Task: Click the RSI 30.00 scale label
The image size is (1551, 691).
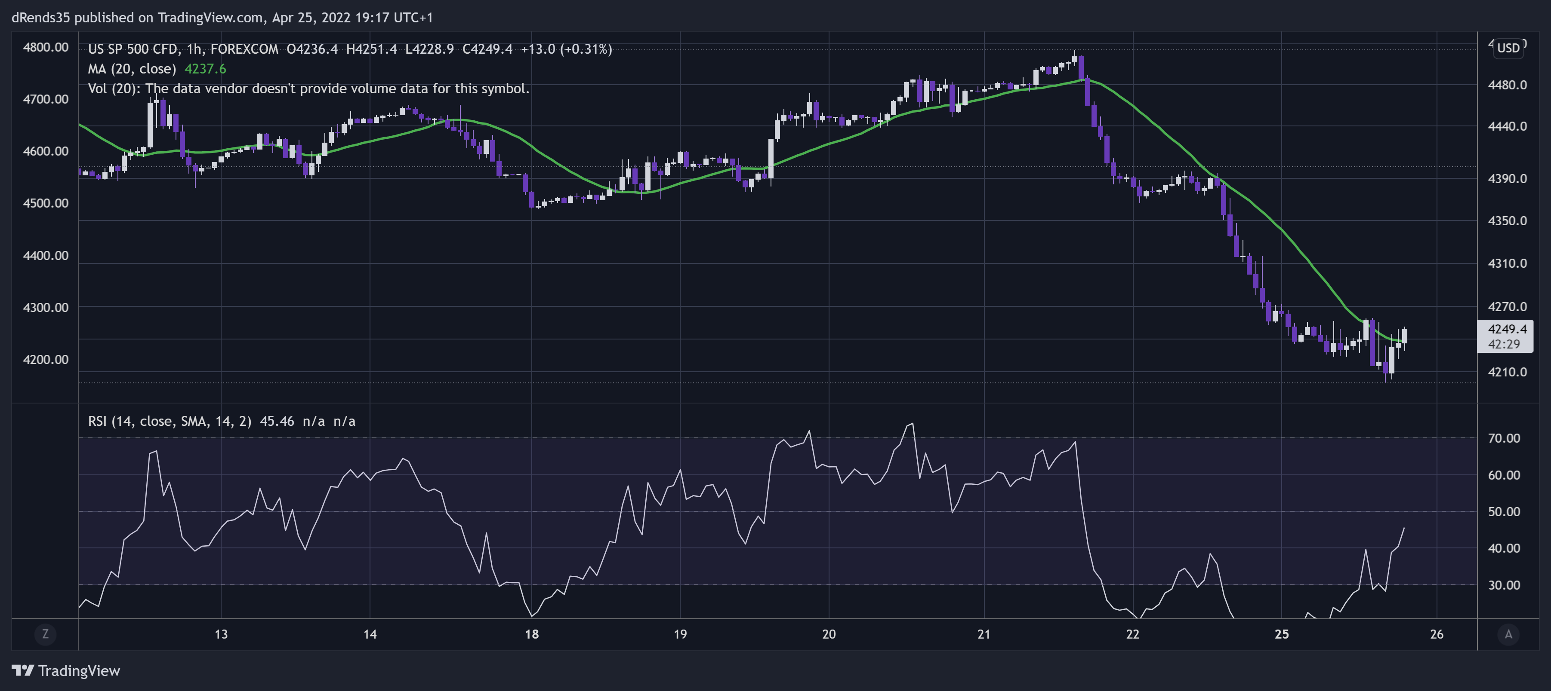Action: [x=1504, y=585]
